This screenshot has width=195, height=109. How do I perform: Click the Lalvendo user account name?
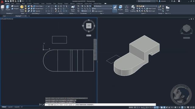click(163, 1)
